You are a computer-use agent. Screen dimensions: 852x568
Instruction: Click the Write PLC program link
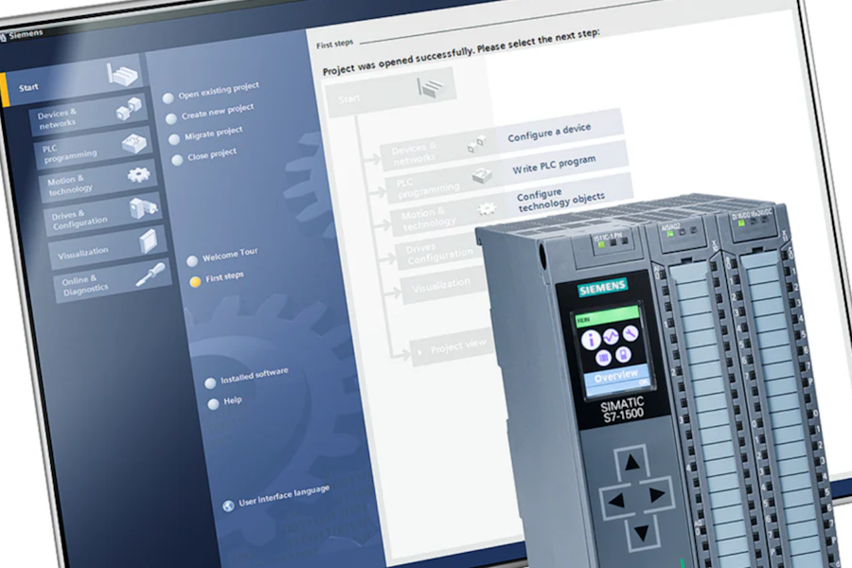(554, 166)
